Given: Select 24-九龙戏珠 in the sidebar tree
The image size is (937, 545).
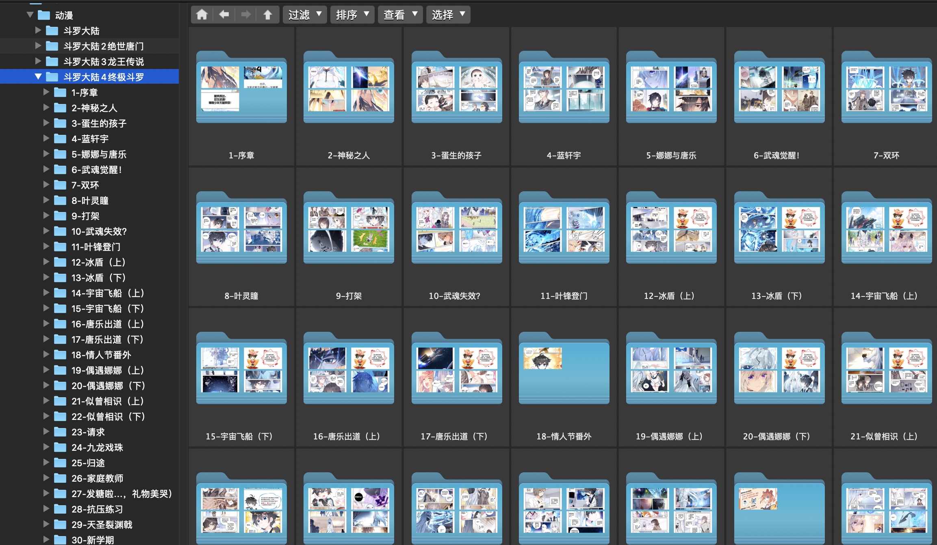Looking at the screenshot, I should 97,448.
